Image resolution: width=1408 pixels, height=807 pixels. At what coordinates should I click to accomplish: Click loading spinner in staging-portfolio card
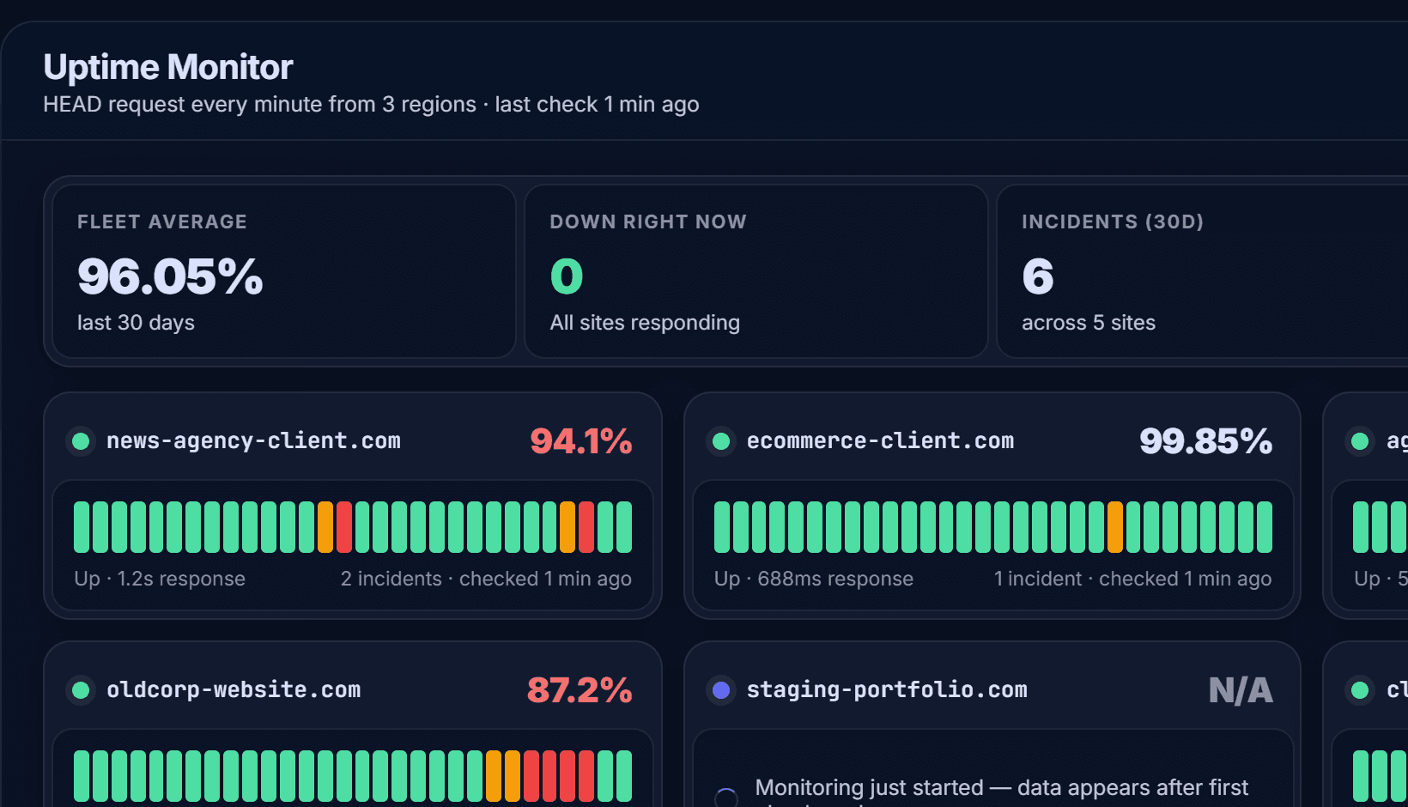(726, 798)
